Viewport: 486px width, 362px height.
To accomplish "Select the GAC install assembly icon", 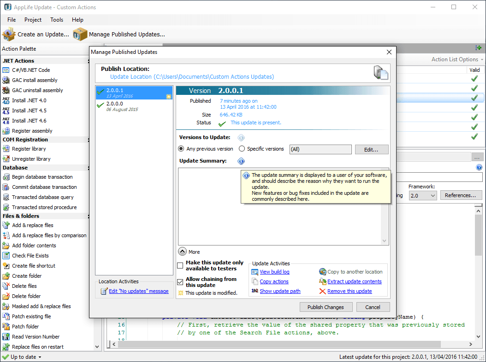I will (6, 80).
